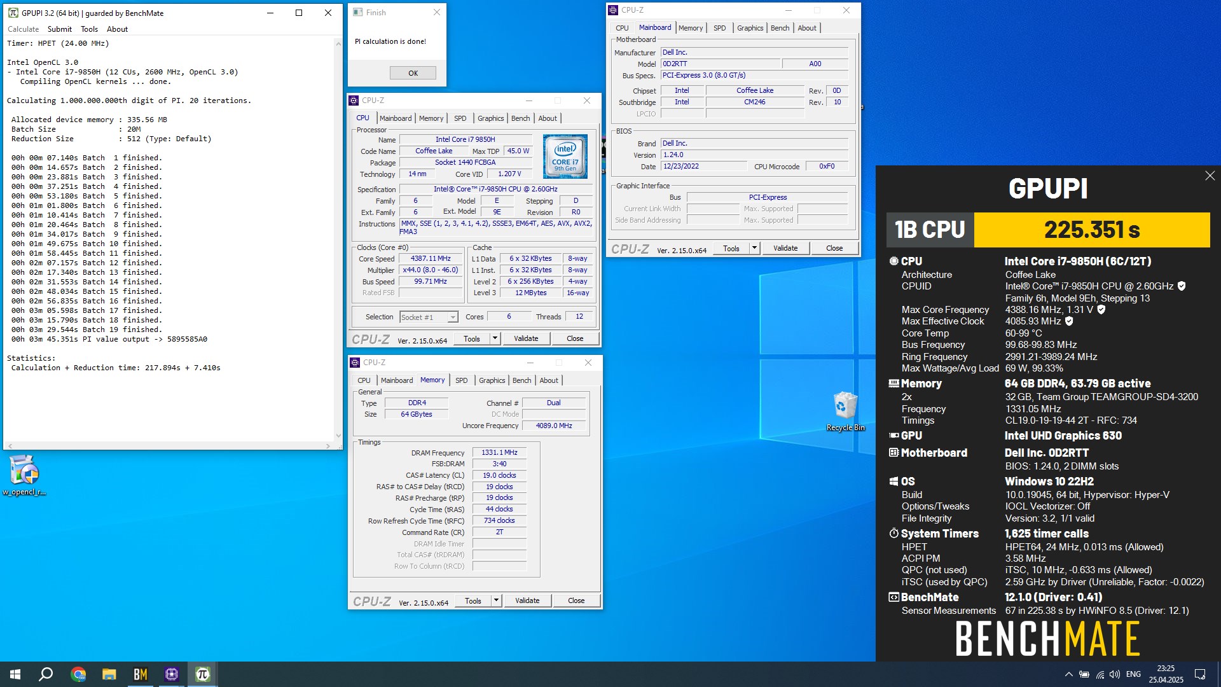This screenshot has width=1221, height=687.
Task: Open volume control in system tray
Action: pos(1115,674)
